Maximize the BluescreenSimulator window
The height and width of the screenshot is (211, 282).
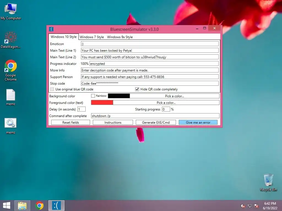point(205,28)
